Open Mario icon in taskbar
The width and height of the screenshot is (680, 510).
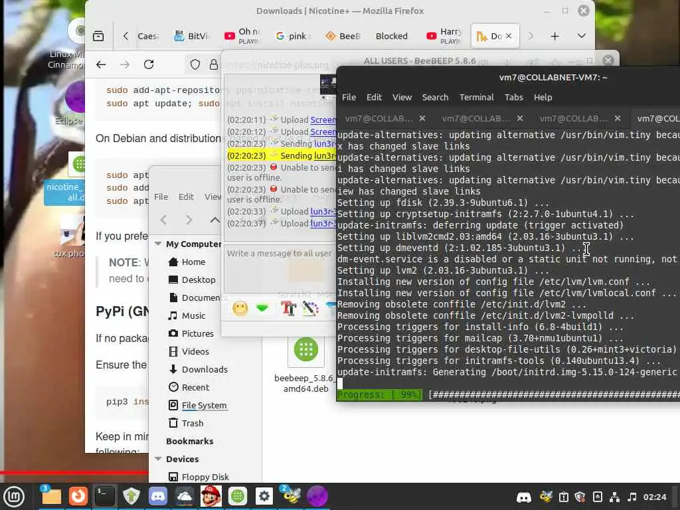tap(211, 496)
